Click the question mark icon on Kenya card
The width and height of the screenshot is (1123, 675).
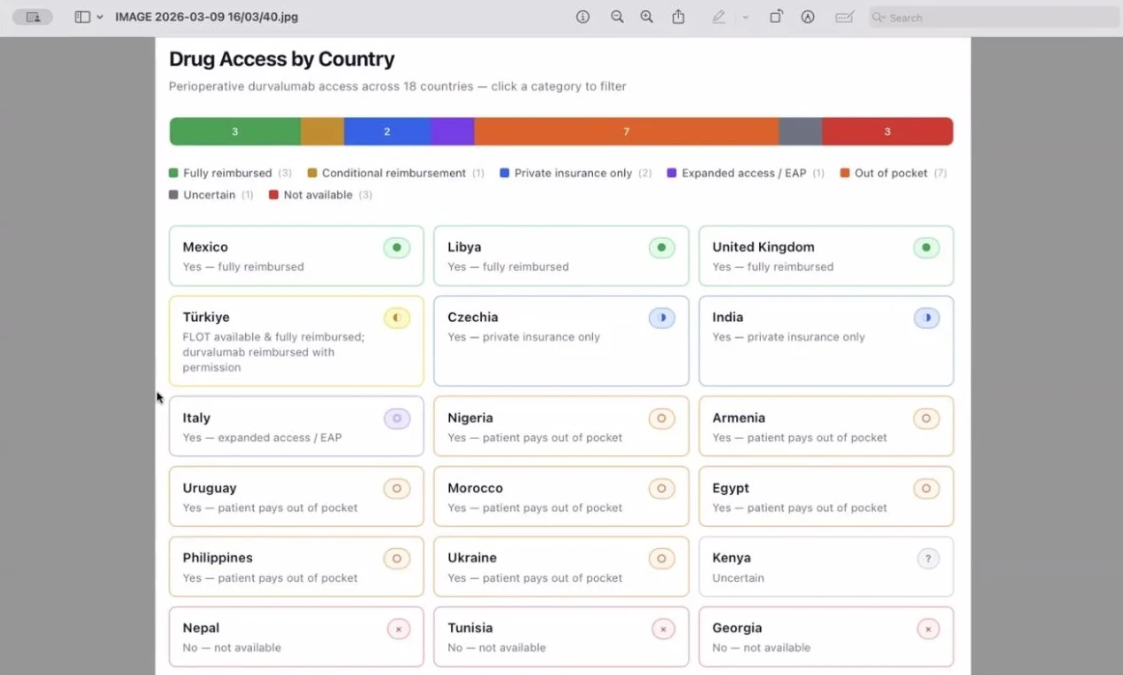click(928, 559)
